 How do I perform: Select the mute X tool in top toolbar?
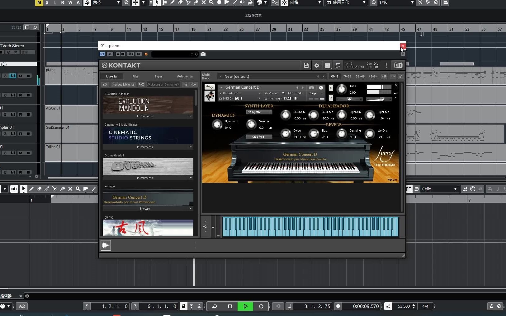click(x=204, y=2)
